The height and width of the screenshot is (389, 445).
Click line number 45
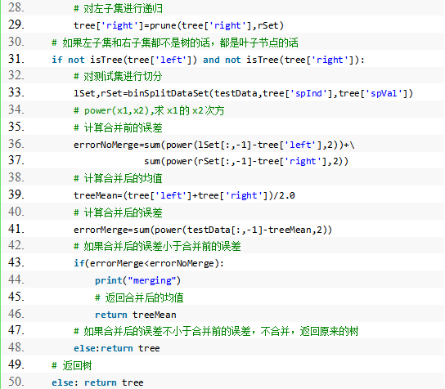[x=16, y=297]
